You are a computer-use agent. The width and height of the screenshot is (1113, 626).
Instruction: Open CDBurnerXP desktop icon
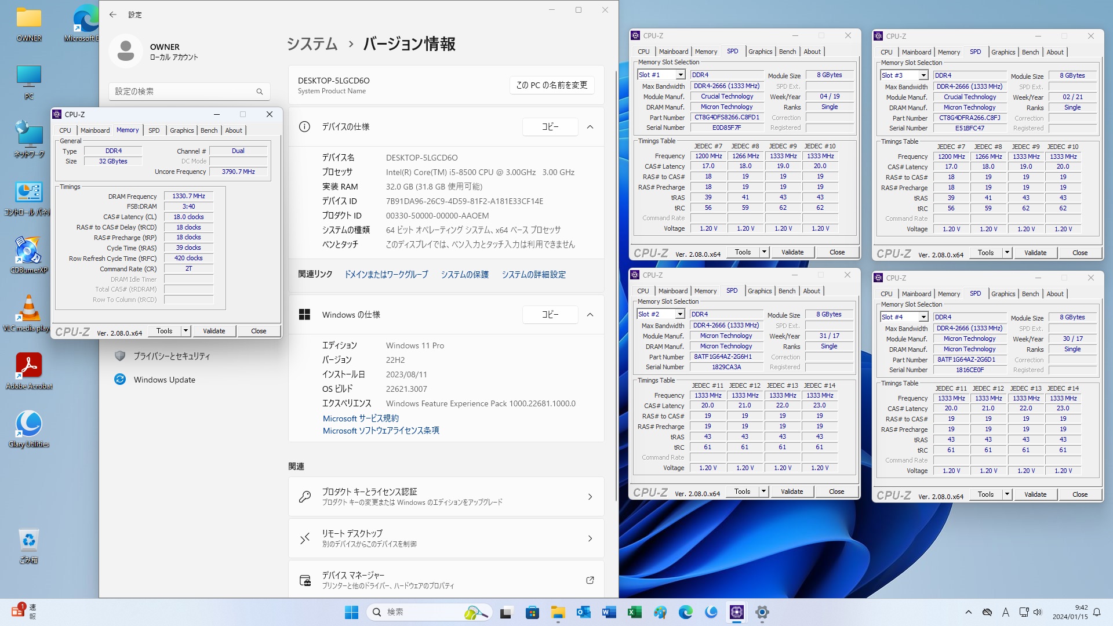28,251
